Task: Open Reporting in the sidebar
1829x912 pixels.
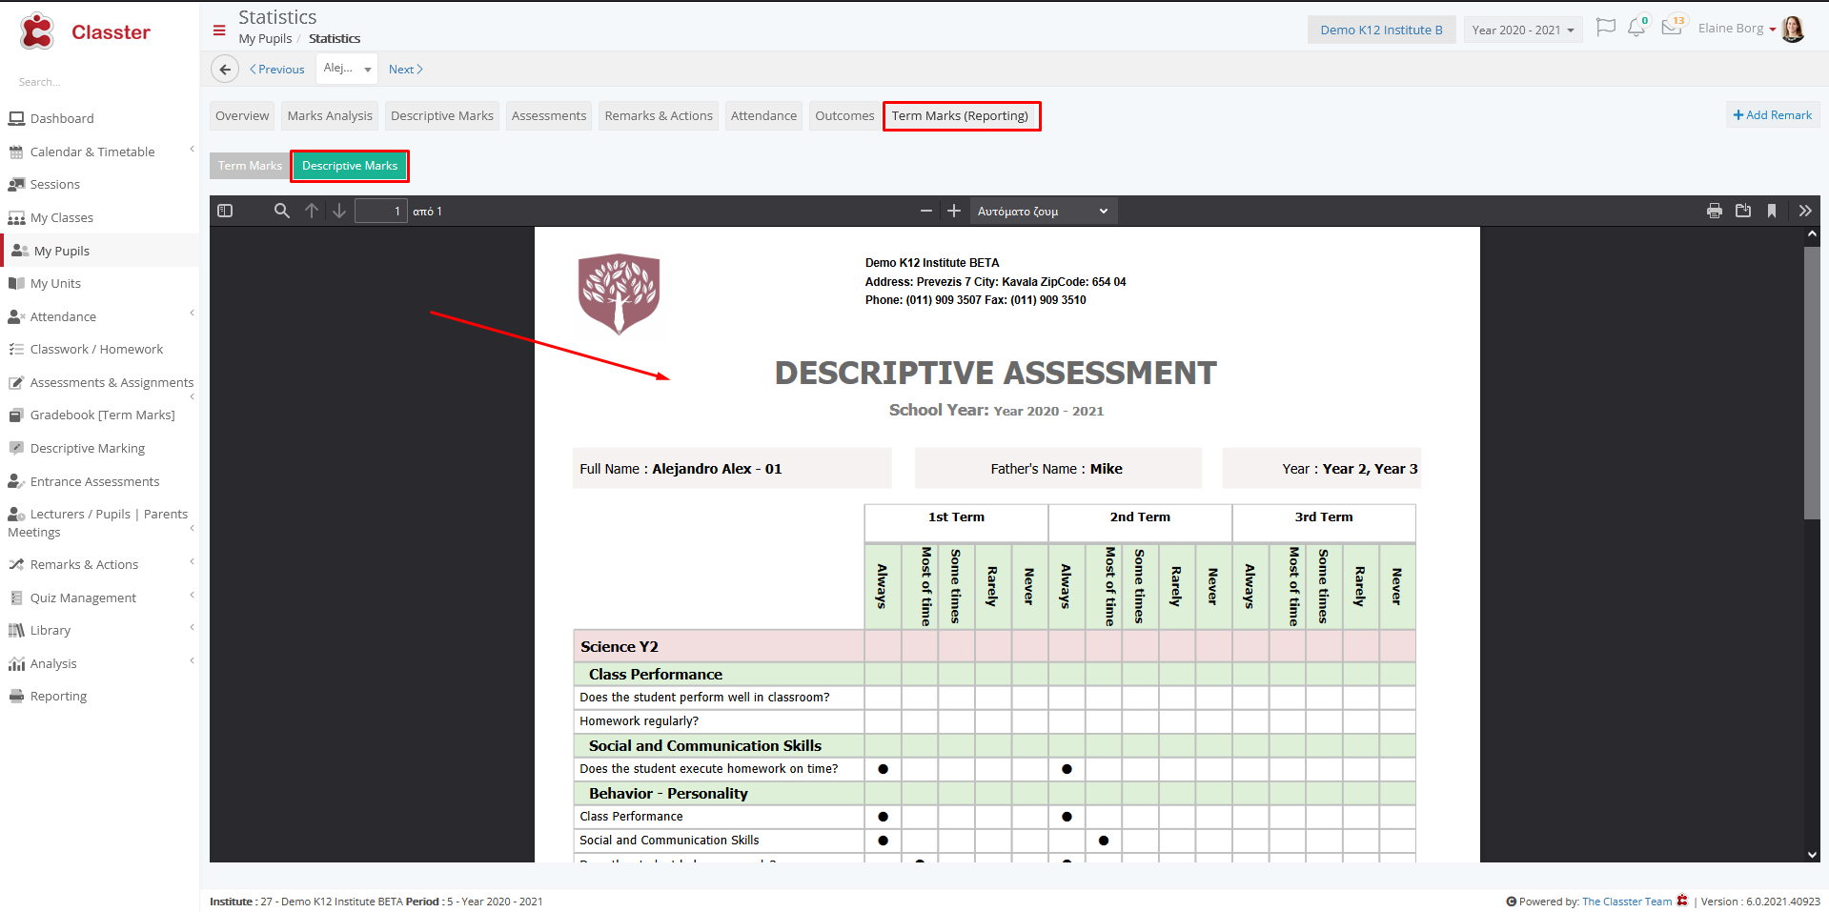Action: (58, 696)
